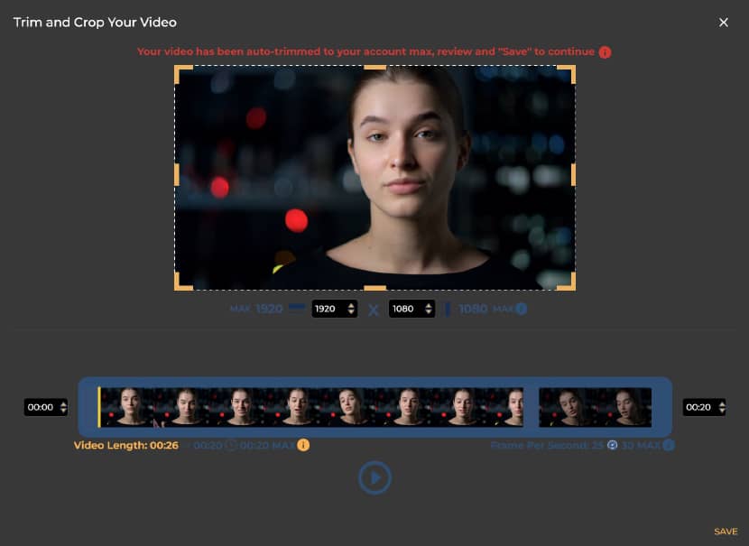The width and height of the screenshot is (749, 546).
Task: Close the Trim and Crop dialog
Action: (x=723, y=23)
